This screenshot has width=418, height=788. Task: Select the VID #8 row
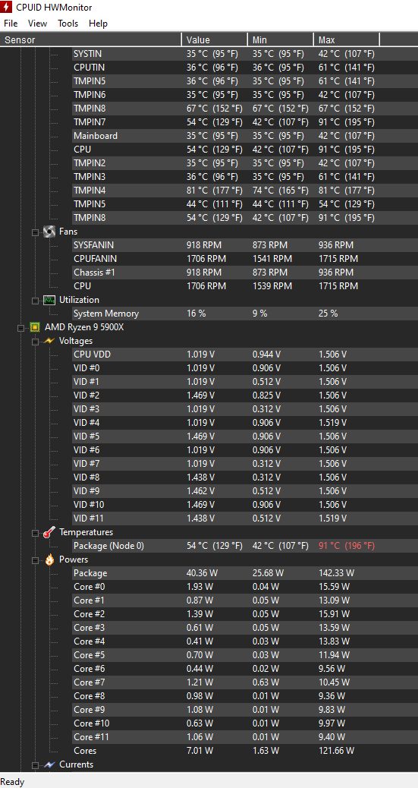pyautogui.click(x=245, y=478)
